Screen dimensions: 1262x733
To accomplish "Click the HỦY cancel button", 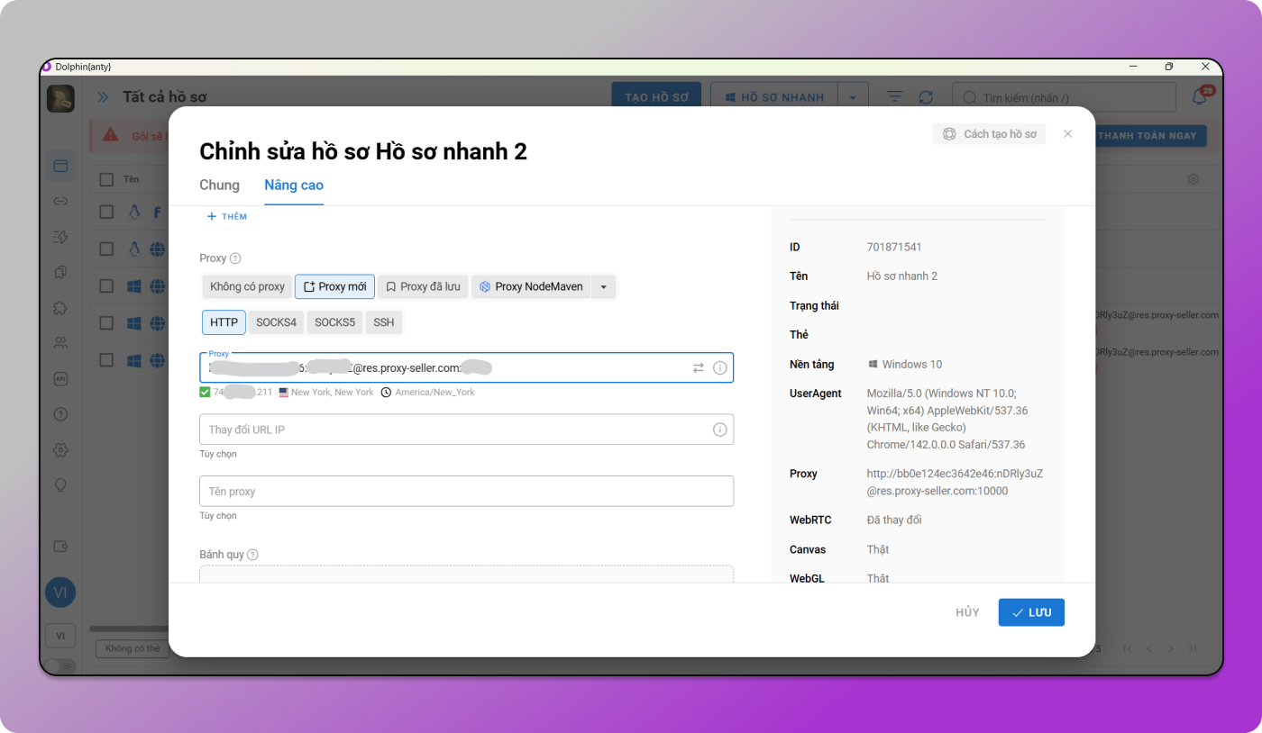I will pyautogui.click(x=966, y=612).
